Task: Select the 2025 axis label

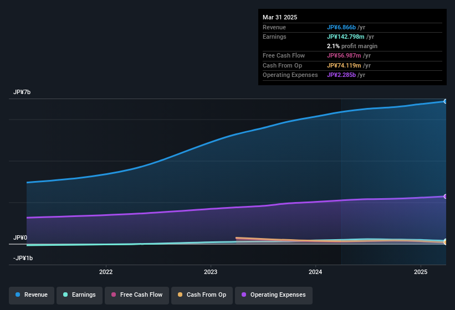Action: [421, 272]
